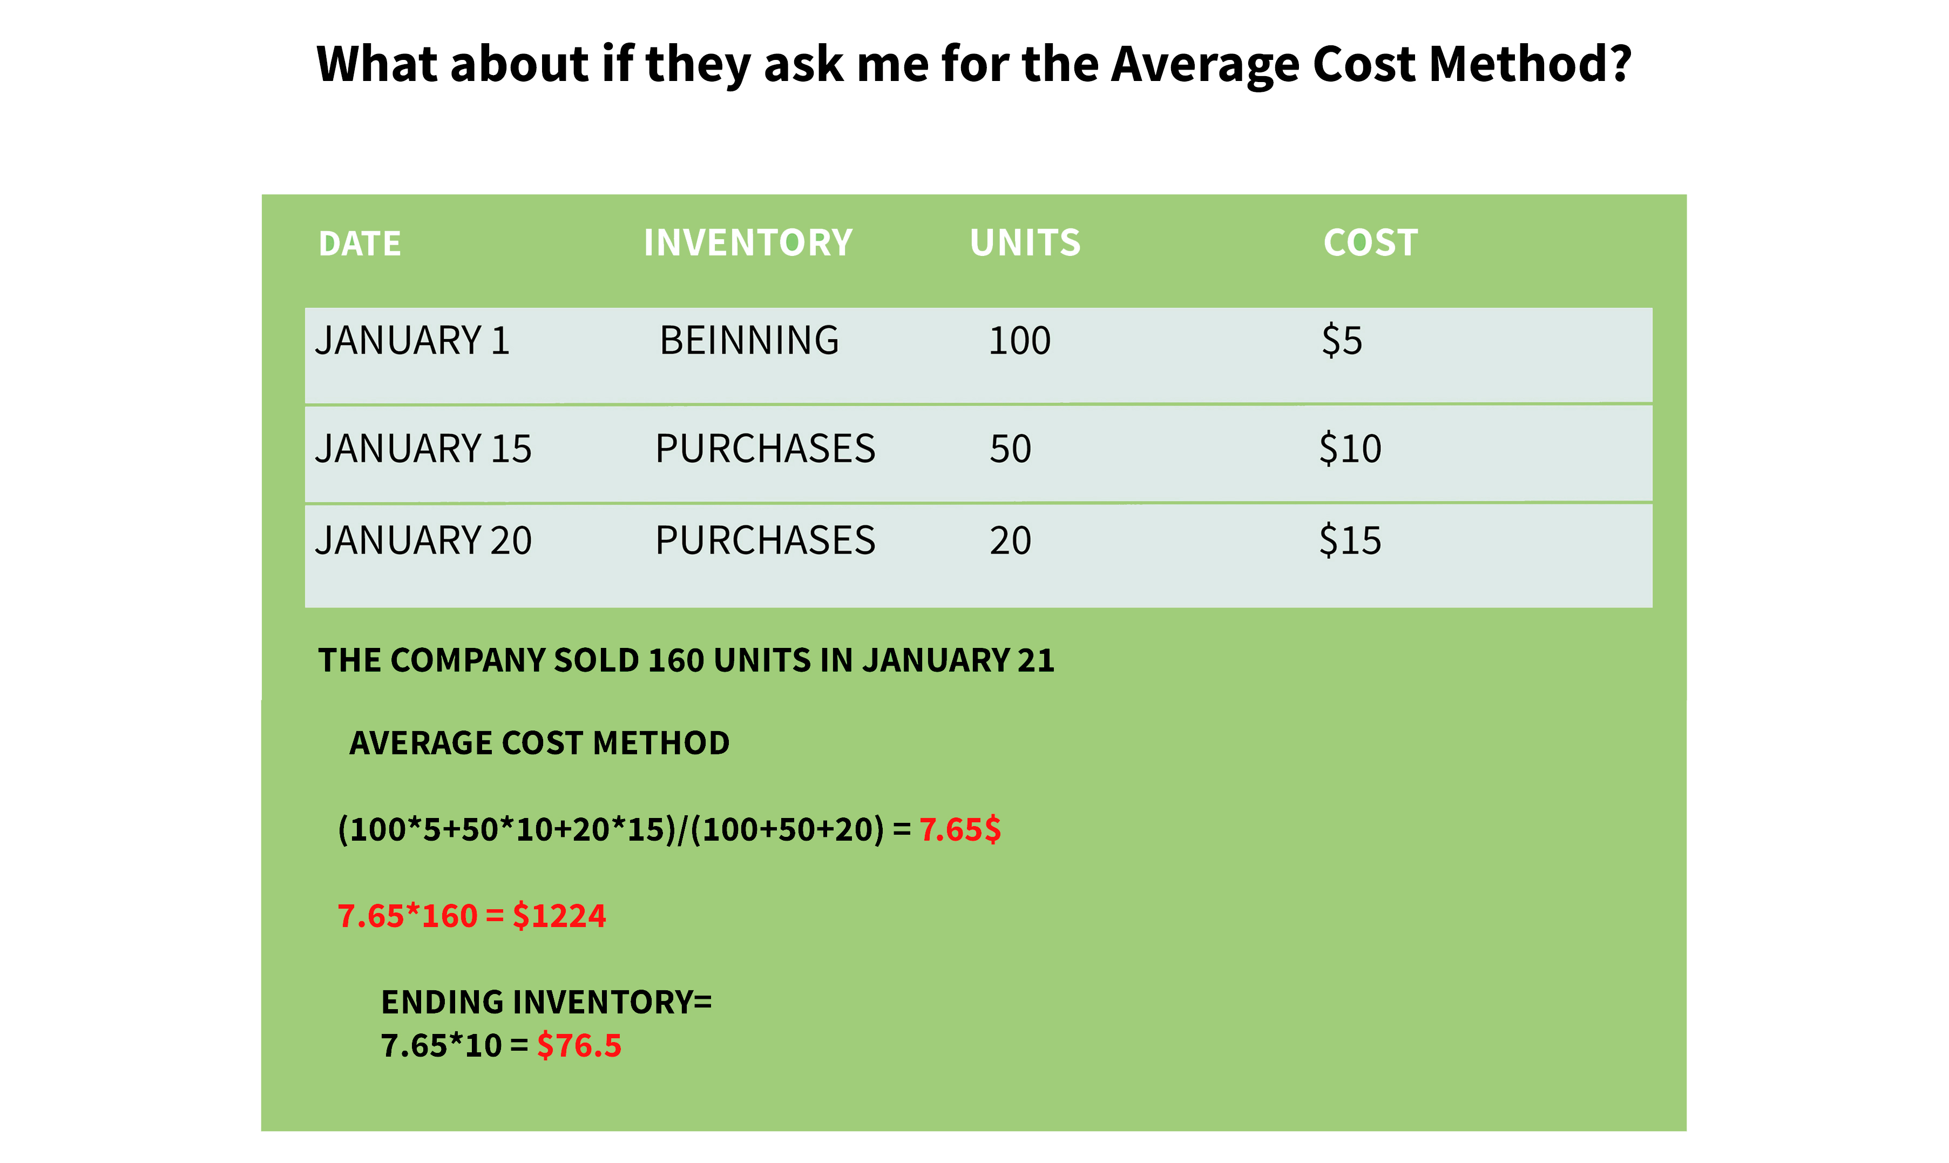Click the 50 units cell

[x=1010, y=450]
